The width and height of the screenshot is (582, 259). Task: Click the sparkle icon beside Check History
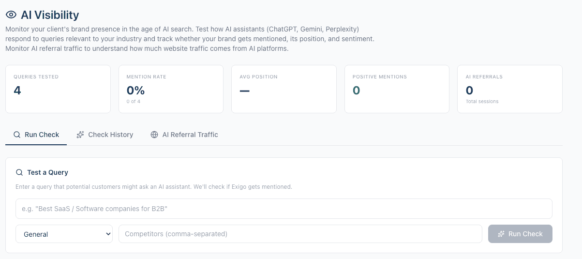[80, 135]
